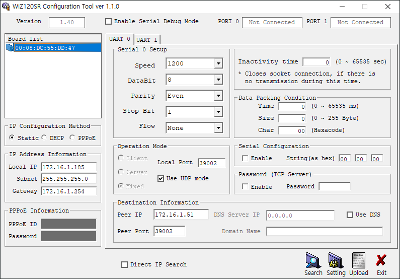400x279 pixels.
Task: Minimize the Configuration Tool window
Action: pyautogui.click(x=342, y=7)
